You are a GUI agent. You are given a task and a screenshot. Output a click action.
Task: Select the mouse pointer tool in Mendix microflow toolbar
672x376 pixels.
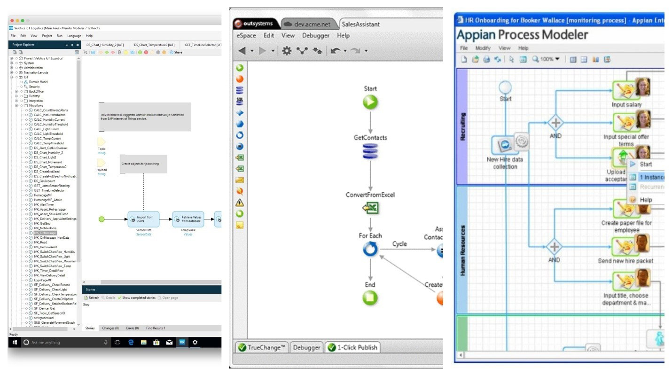[86, 52]
